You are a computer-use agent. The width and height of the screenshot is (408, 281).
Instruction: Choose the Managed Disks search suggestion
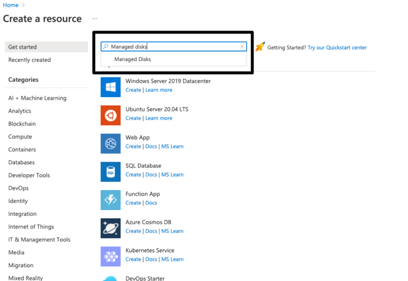pyautogui.click(x=133, y=59)
